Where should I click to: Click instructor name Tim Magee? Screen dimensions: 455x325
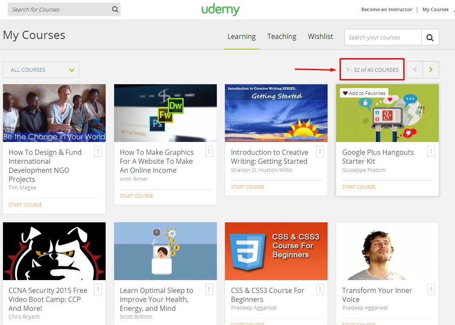22,187
